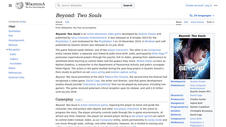The width and height of the screenshot is (226, 127).
Task: Open David Cage link in paragraph
Action: click(x=93, y=81)
